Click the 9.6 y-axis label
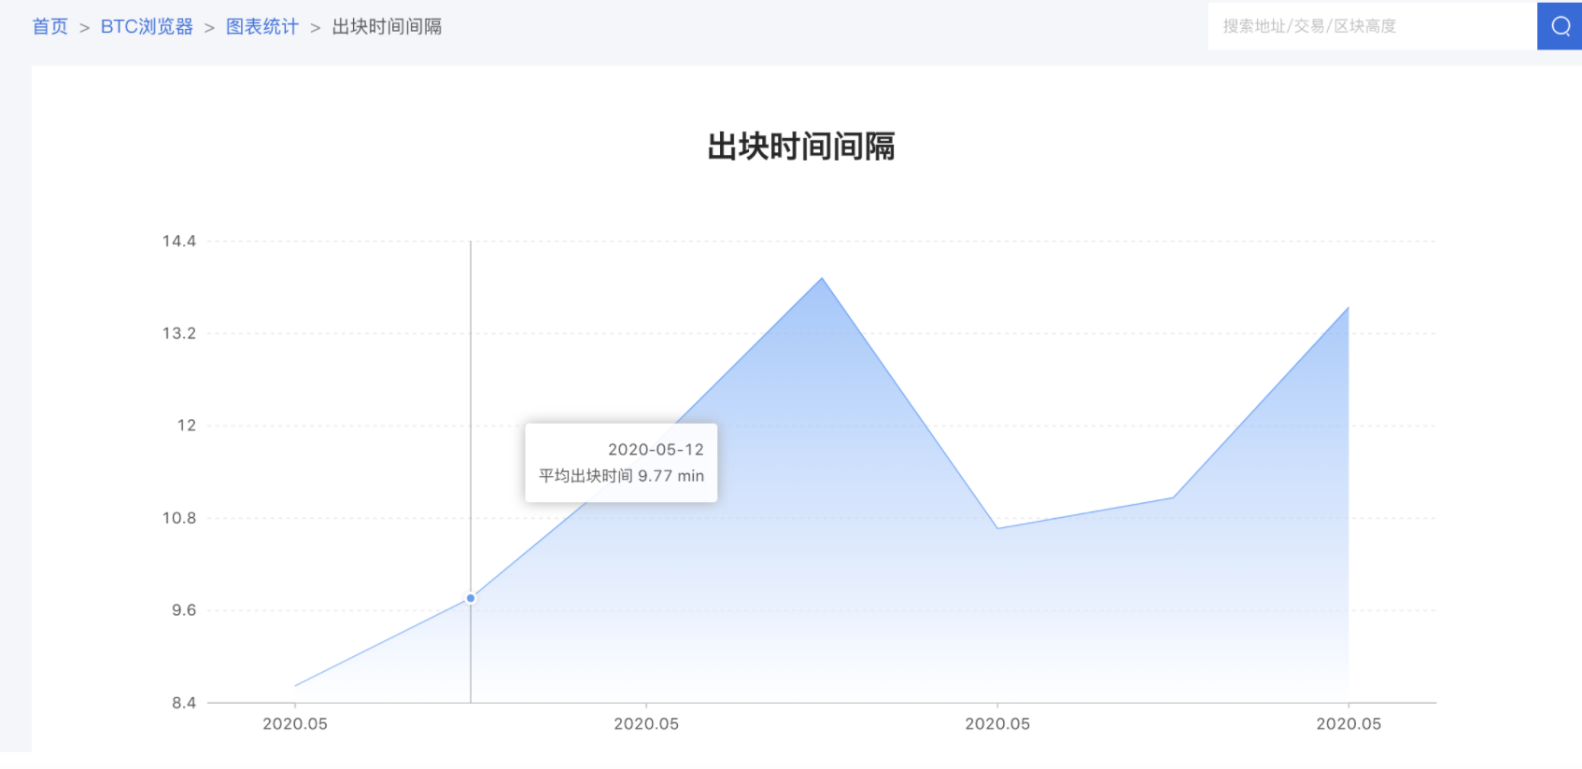 [x=184, y=610]
